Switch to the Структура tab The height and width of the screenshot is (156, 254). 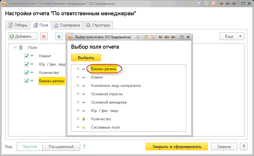[x=98, y=25]
